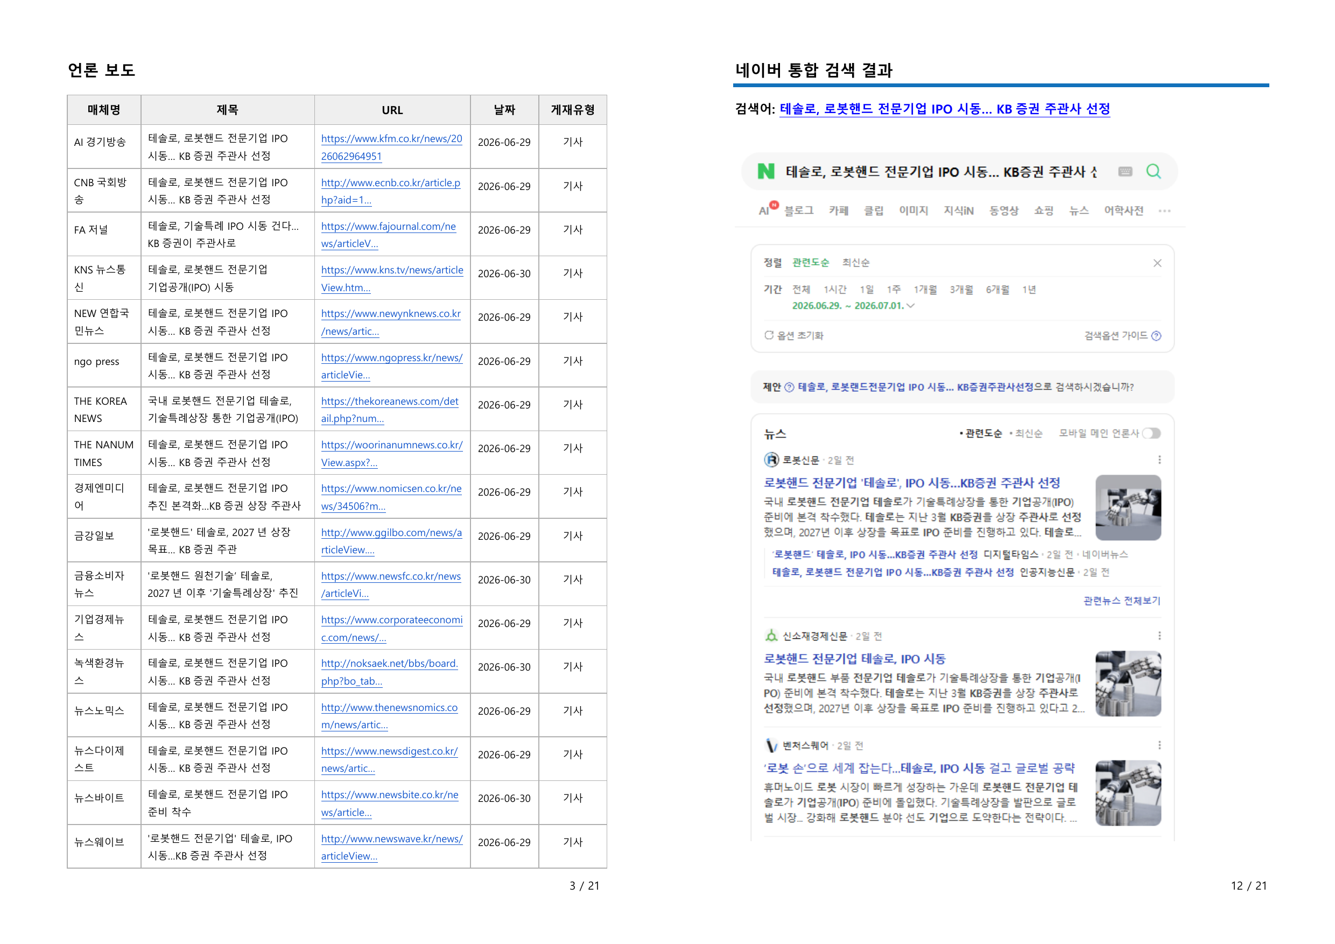The height and width of the screenshot is (944, 1335).
Task: Select 1개월 period option
Action: (925, 290)
